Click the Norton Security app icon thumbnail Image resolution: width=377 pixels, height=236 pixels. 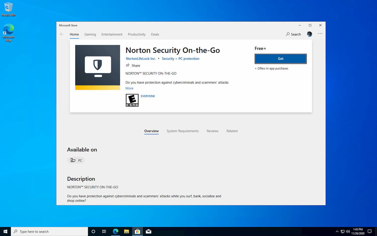pyautogui.click(x=98, y=67)
